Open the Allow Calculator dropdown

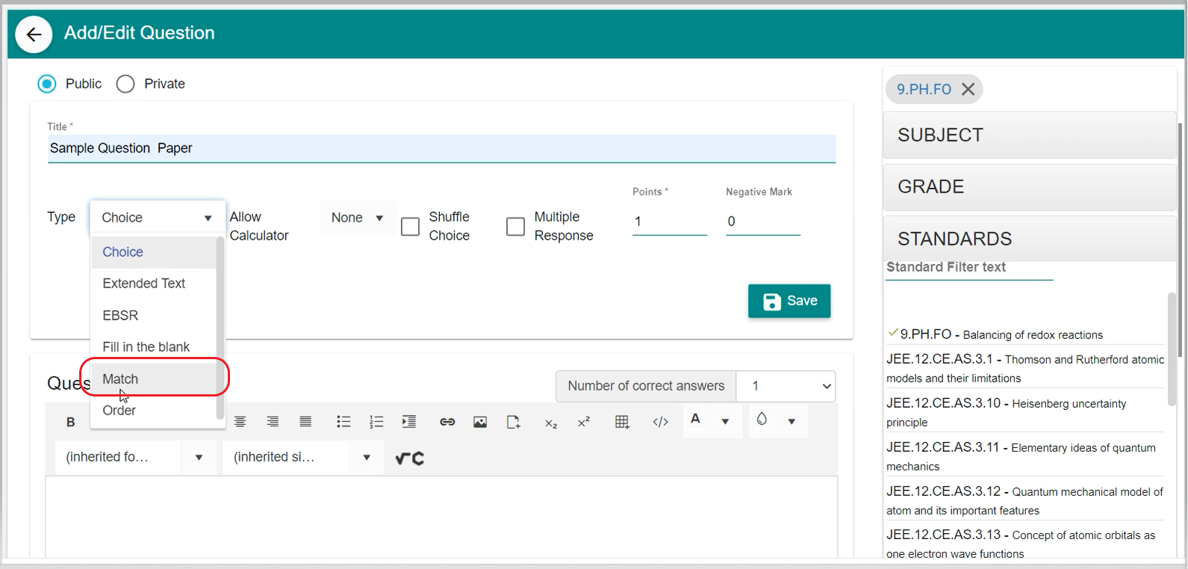coord(358,218)
